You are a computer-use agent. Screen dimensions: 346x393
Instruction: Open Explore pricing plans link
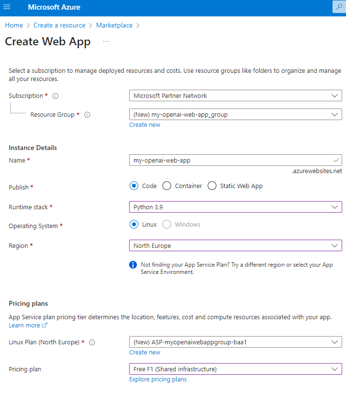point(158,379)
